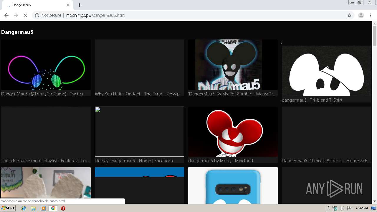This screenshot has height=212, width=377.
Task: Open File Explorer folder on taskbar
Action: click(33, 208)
